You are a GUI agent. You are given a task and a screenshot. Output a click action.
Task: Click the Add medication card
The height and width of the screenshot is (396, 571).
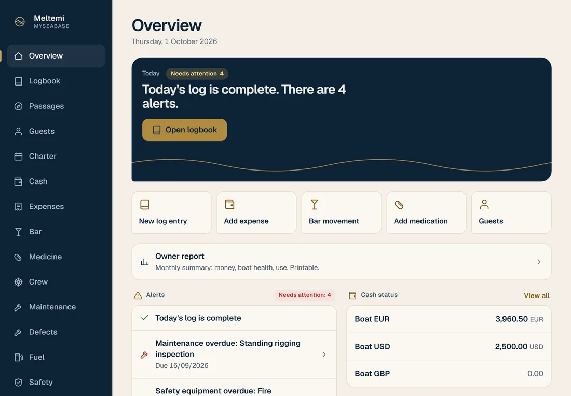point(426,213)
